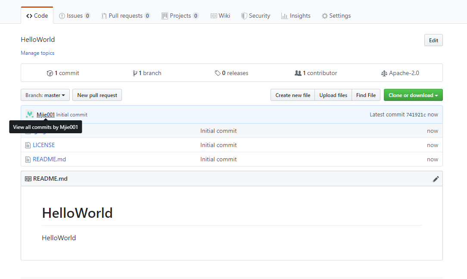Click the Projects counter showing 0

[x=196, y=16]
